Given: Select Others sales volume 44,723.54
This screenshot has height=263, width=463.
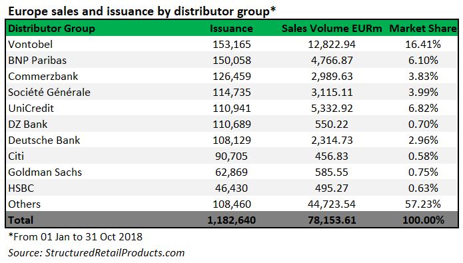Looking at the screenshot, I should [332, 204].
